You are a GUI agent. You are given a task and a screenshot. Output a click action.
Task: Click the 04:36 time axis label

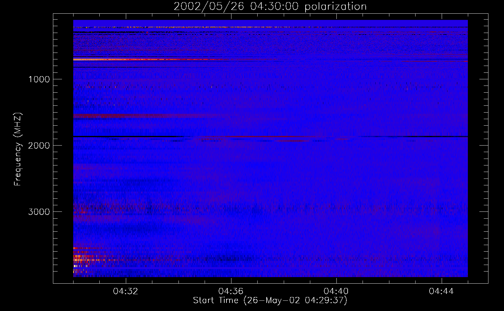[x=231, y=291]
